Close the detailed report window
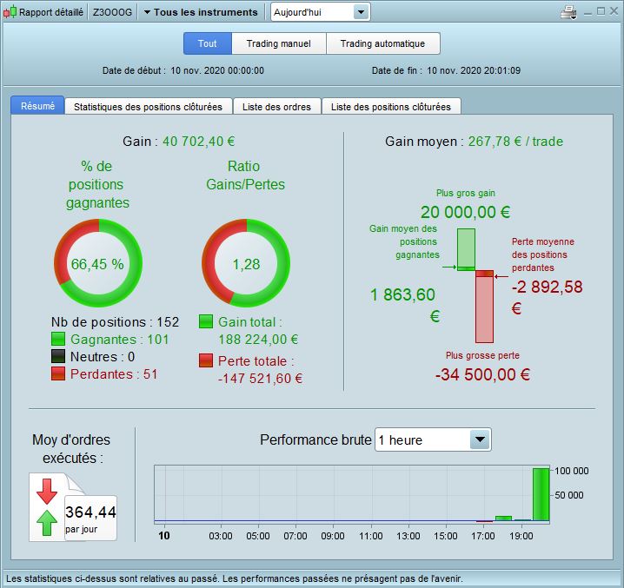 tap(614, 11)
